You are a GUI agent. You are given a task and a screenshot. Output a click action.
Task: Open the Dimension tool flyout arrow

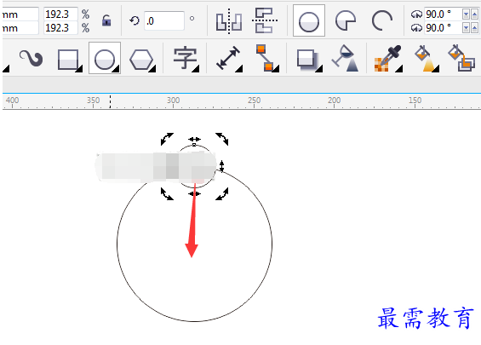click(x=239, y=69)
